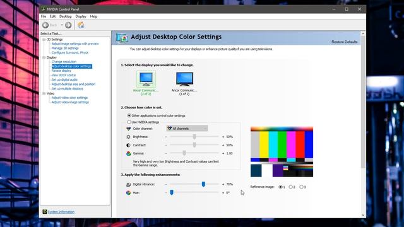Click the color bars reference image

[282, 152]
